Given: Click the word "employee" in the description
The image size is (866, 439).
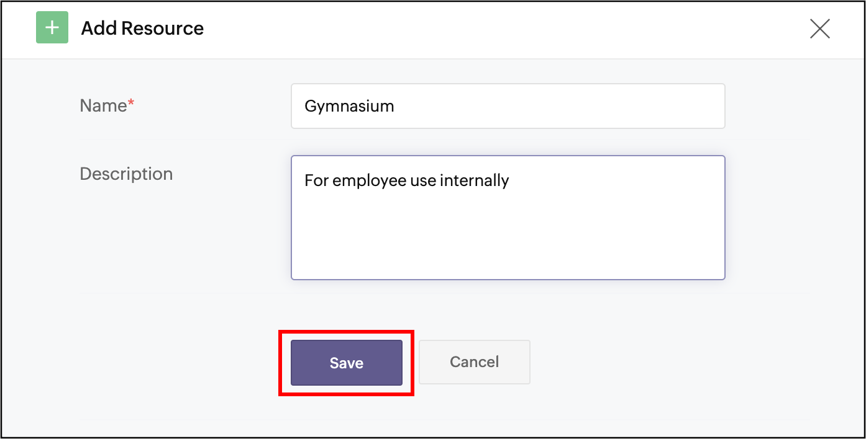Looking at the screenshot, I should point(369,180).
